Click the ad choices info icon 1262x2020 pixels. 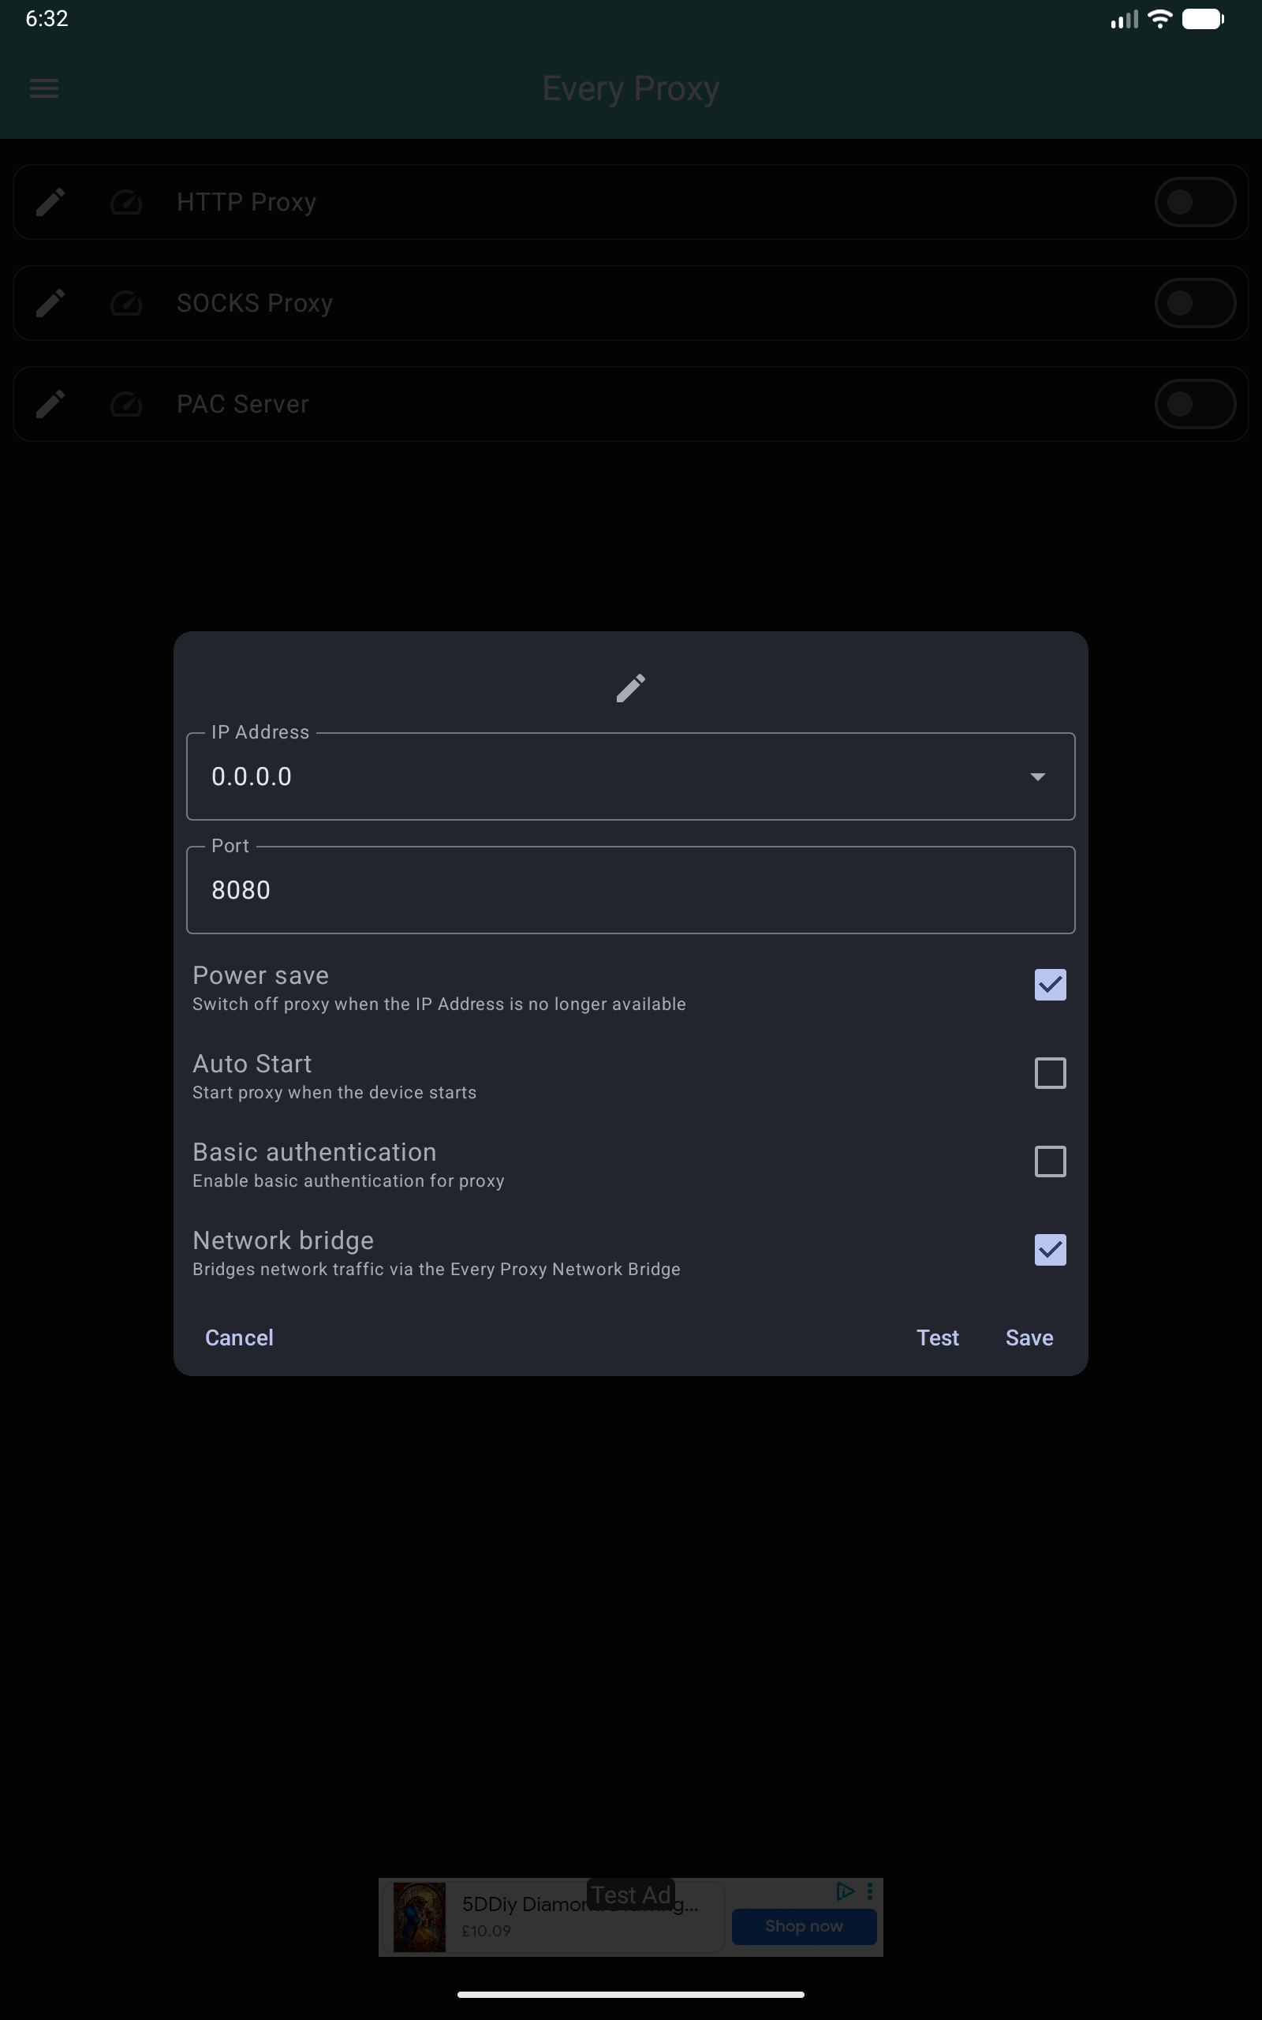pyautogui.click(x=845, y=1891)
